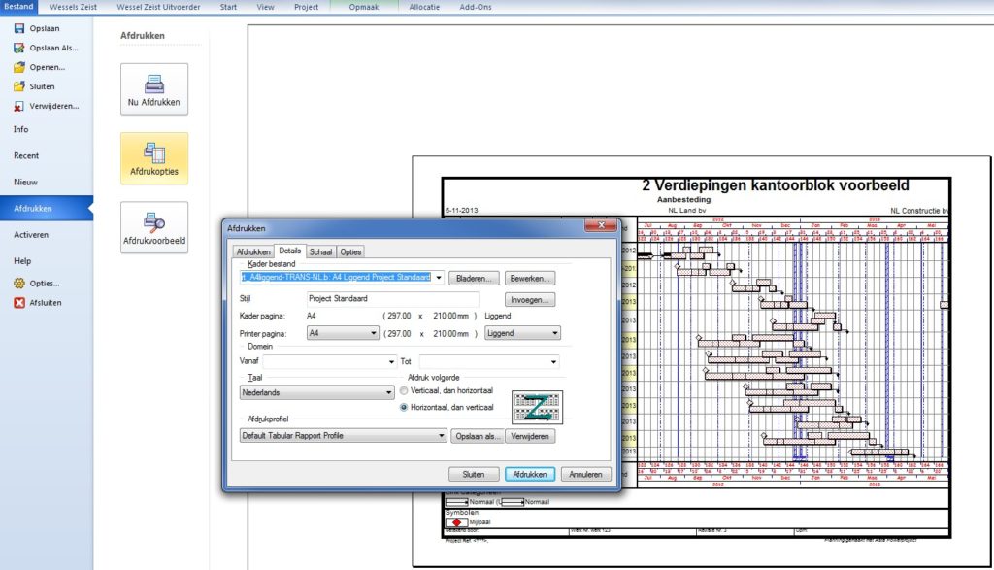Open the Add-Ons ribbon tab
The image size is (994, 570).
click(476, 7)
